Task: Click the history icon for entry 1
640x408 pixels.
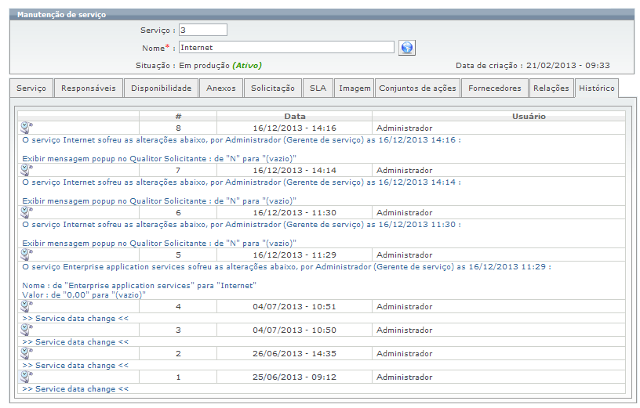Action: (26, 377)
